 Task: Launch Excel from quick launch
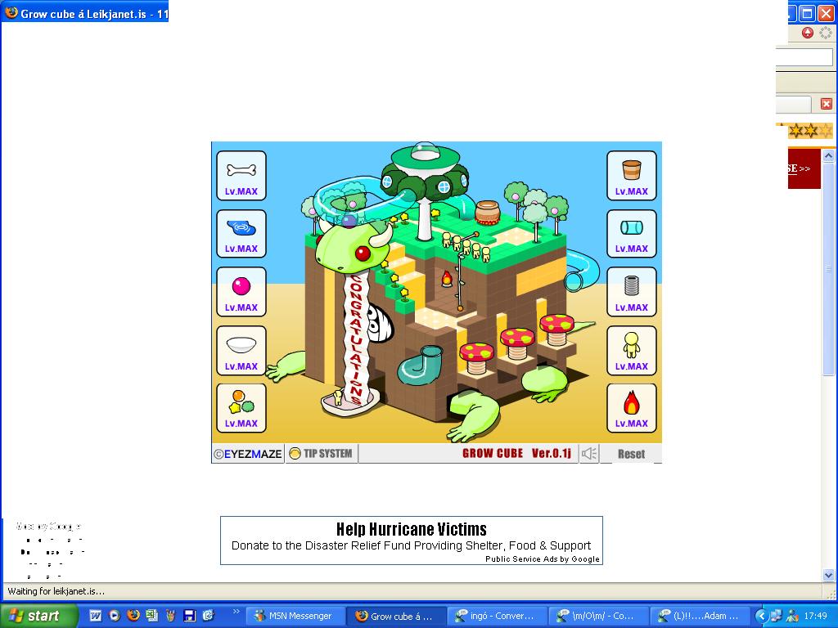pos(151,616)
